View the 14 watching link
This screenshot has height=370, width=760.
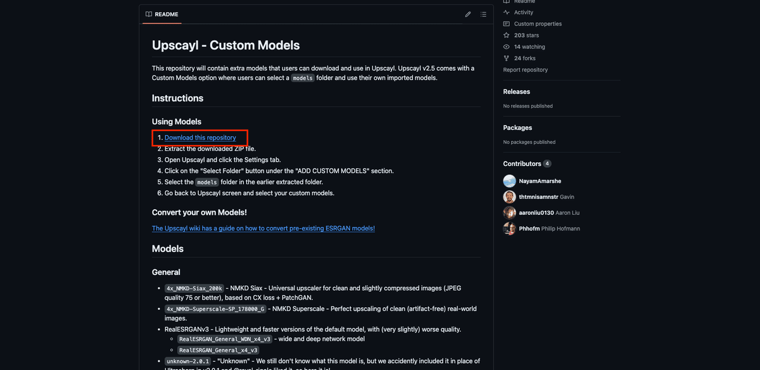pyautogui.click(x=529, y=47)
